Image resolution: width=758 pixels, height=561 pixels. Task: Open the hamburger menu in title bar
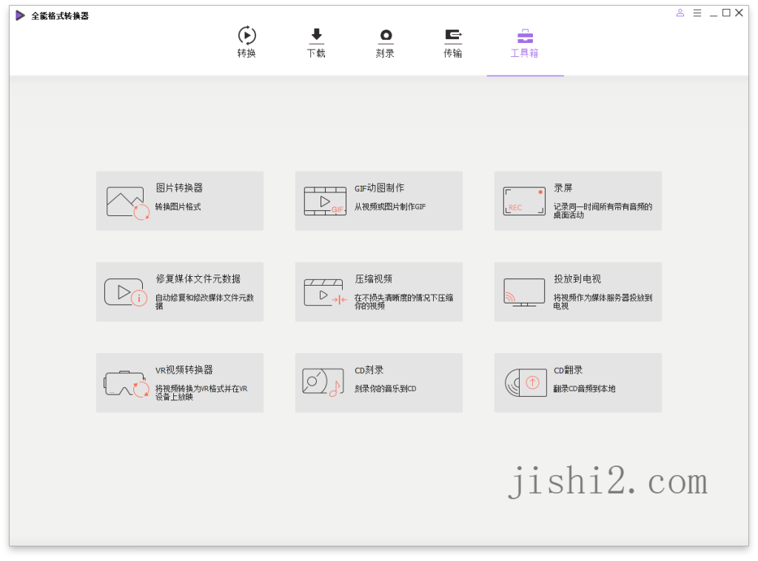697,13
